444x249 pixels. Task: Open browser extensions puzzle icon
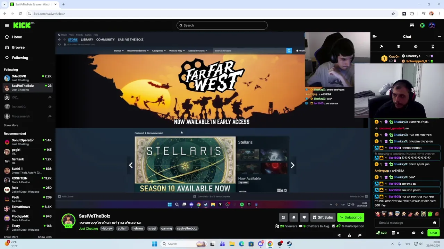(x=412, y=13)
